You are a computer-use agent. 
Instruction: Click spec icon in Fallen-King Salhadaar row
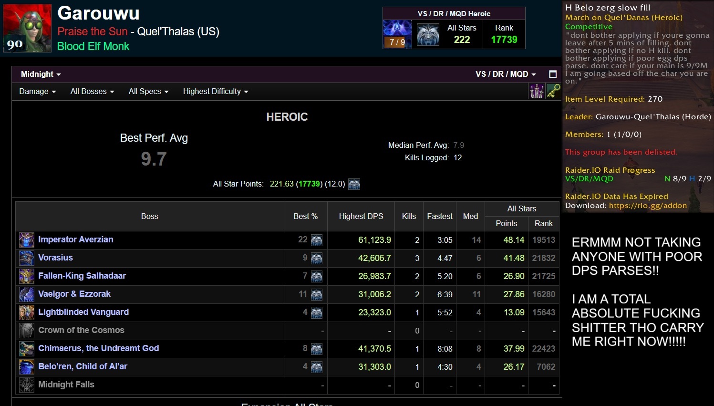[317, 277]
